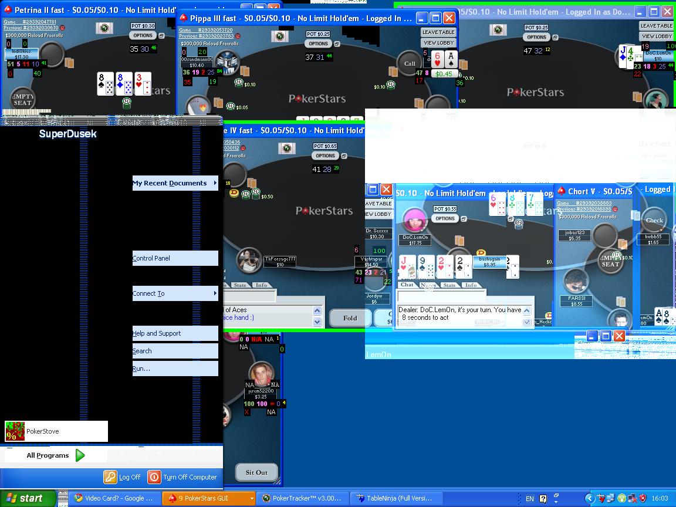Take Empty Seat in Chort V table
This screenshot has width=676, height=507.
pos(610,261)
